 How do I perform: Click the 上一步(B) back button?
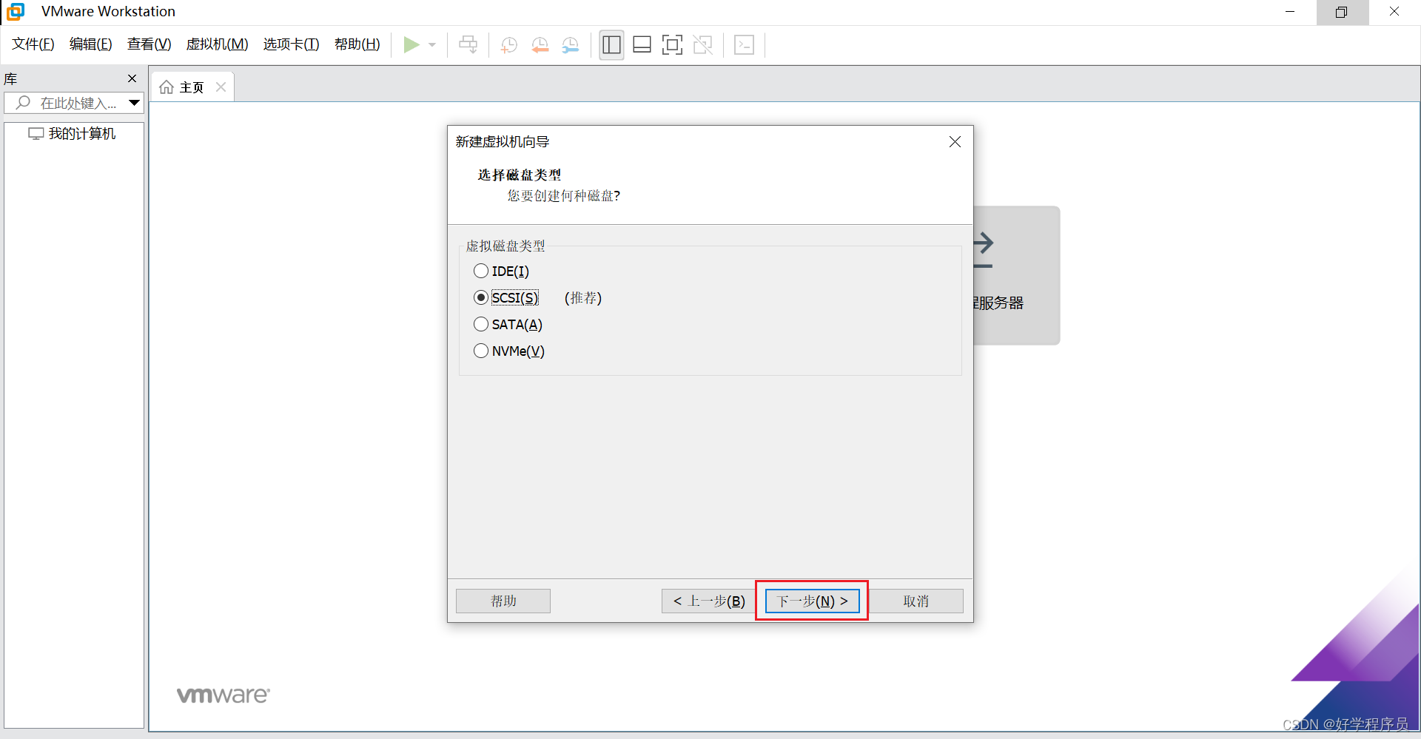click(709, 601)
